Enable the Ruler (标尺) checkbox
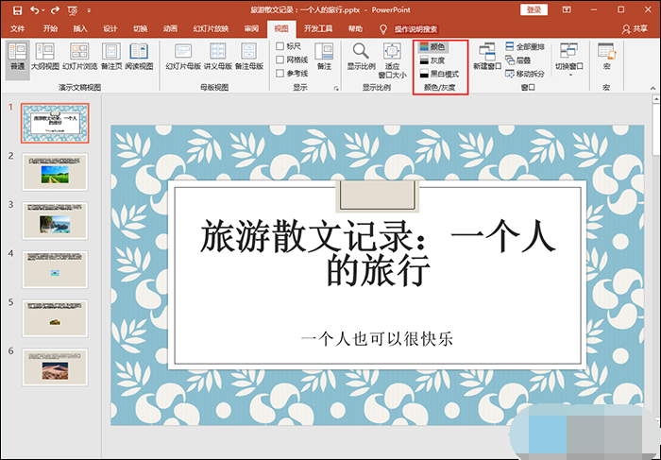This screenshot has height=460, width=661. (x=280, y=45)
